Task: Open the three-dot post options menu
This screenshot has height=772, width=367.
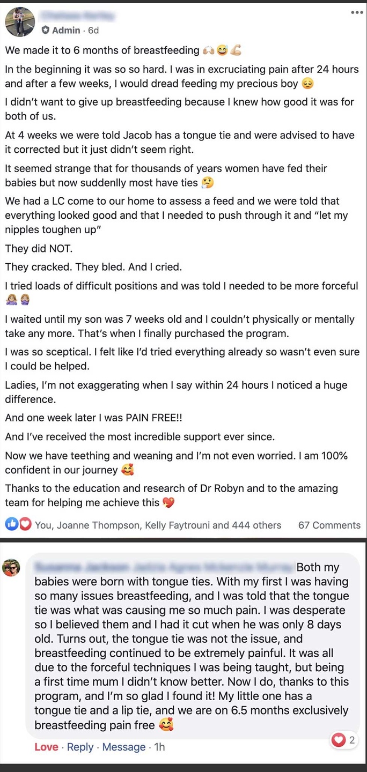Action: point(357,13)
